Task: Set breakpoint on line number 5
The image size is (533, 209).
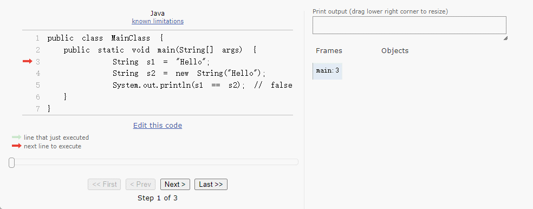Action: click(37, 85)
